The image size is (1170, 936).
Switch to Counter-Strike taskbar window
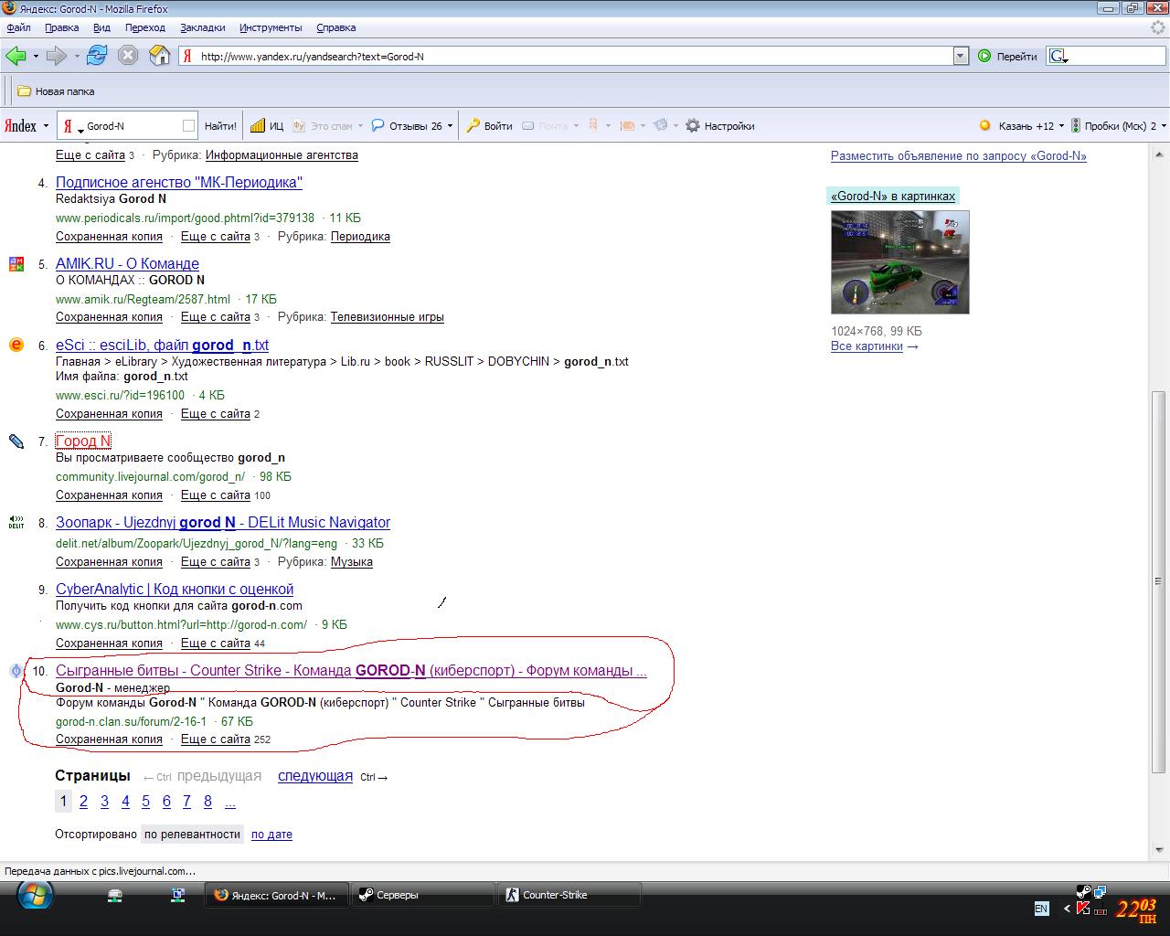pos(569,895)
